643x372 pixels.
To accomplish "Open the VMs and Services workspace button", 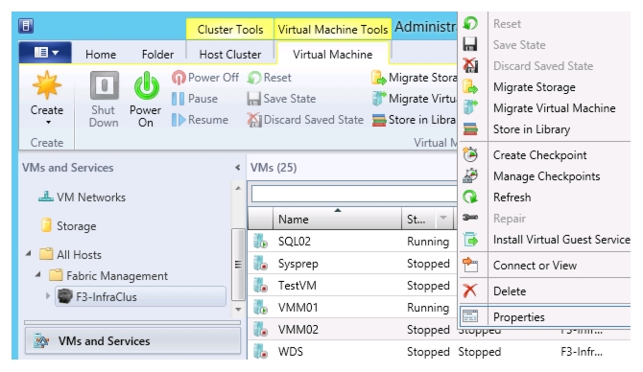I will (x=132, y=341).
